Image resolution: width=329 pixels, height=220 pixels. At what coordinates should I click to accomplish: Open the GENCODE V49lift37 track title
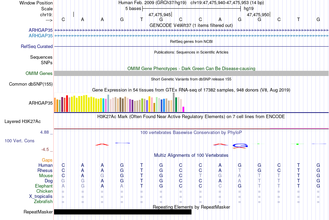pyautogui.click(x=191, y=25)
